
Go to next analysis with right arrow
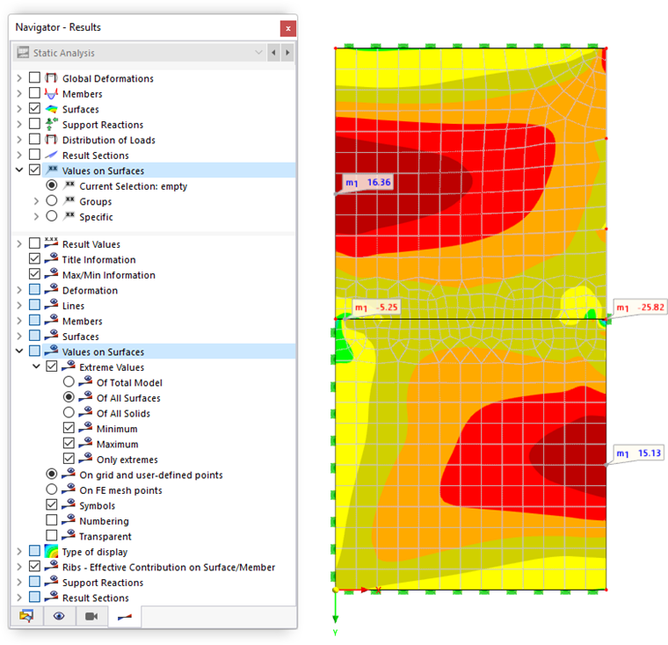(x=287, y=53)
